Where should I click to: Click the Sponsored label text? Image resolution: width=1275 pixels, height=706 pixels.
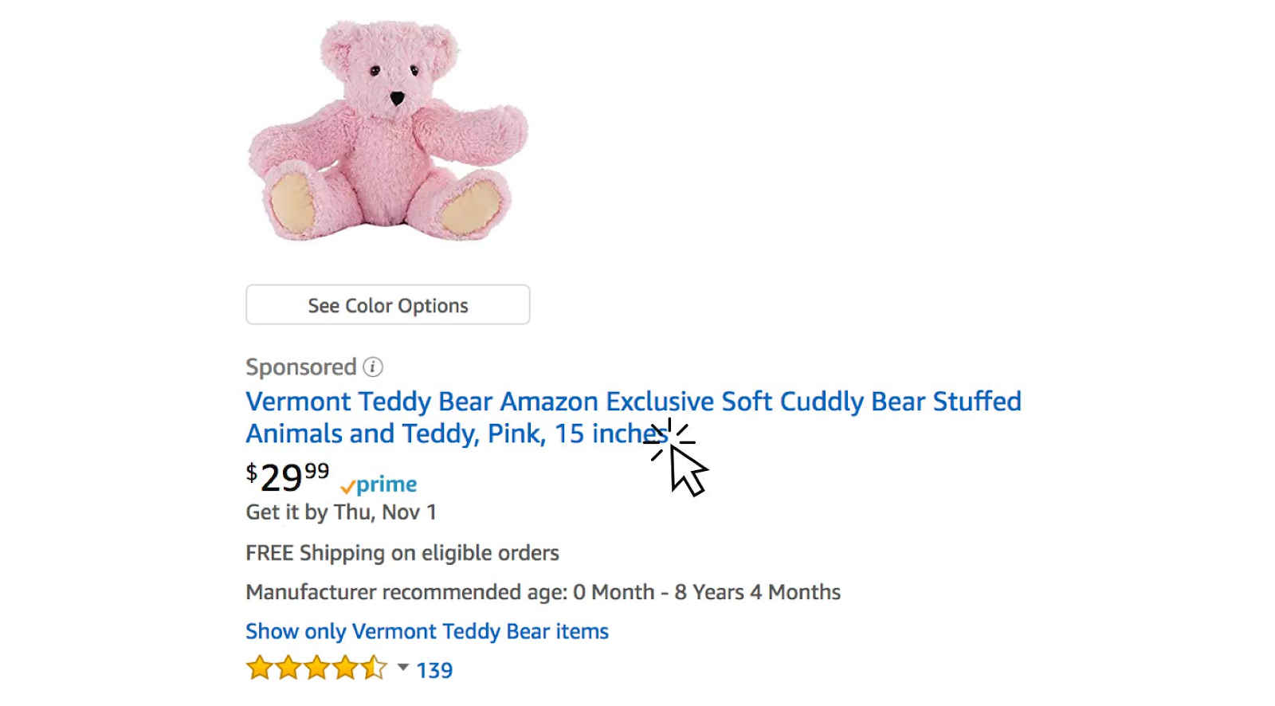300,367
